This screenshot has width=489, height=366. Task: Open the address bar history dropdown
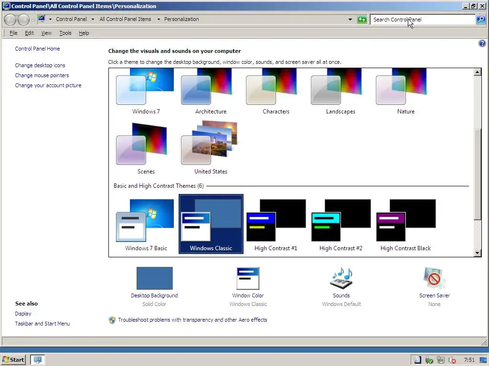(x=350, y=19)
